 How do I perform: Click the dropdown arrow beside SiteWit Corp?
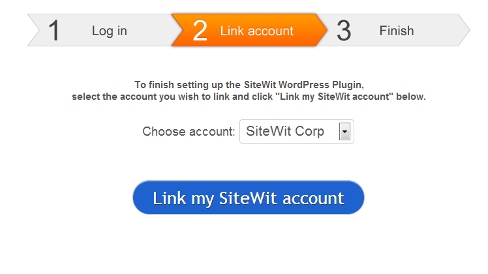pyautogui.click(x=345, y=132)
